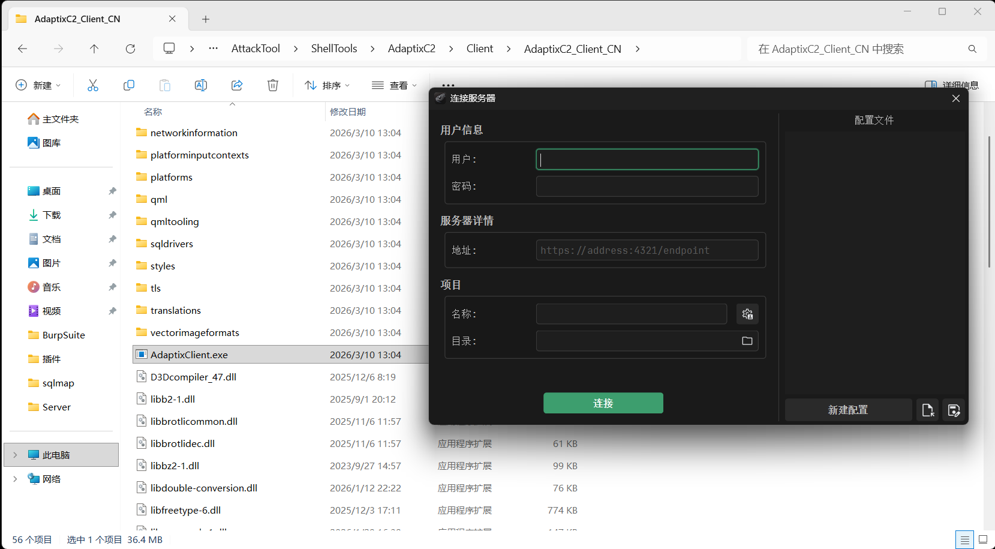Click the Rename icon in the toolbar

(201, 85)
